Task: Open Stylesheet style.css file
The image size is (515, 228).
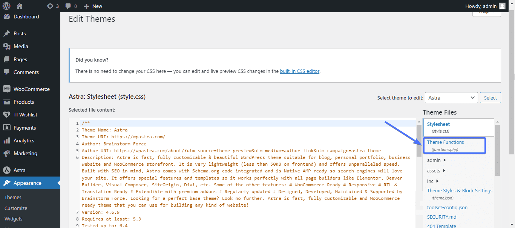Action: click(458, 127)
